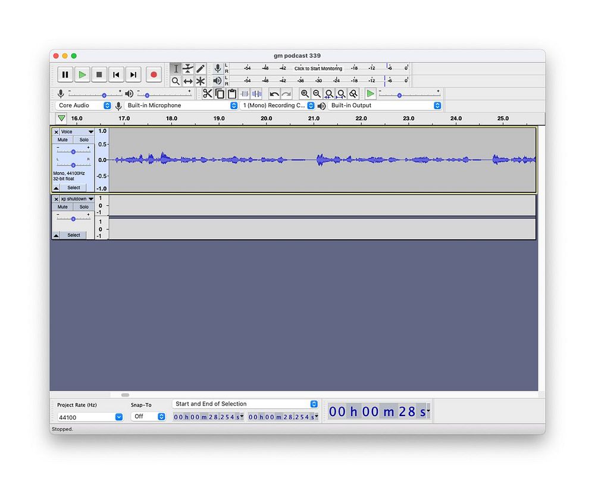Click the Voice track gain slider
The height and width of the screenshot is (484, 595).
73,152
